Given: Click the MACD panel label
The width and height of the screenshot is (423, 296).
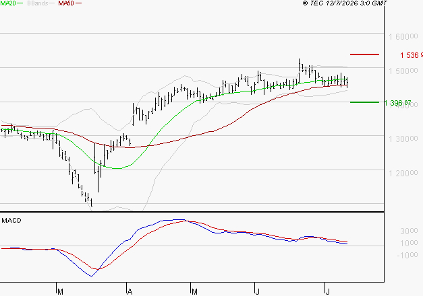Looking at the screenshot, I should point(11,221).
